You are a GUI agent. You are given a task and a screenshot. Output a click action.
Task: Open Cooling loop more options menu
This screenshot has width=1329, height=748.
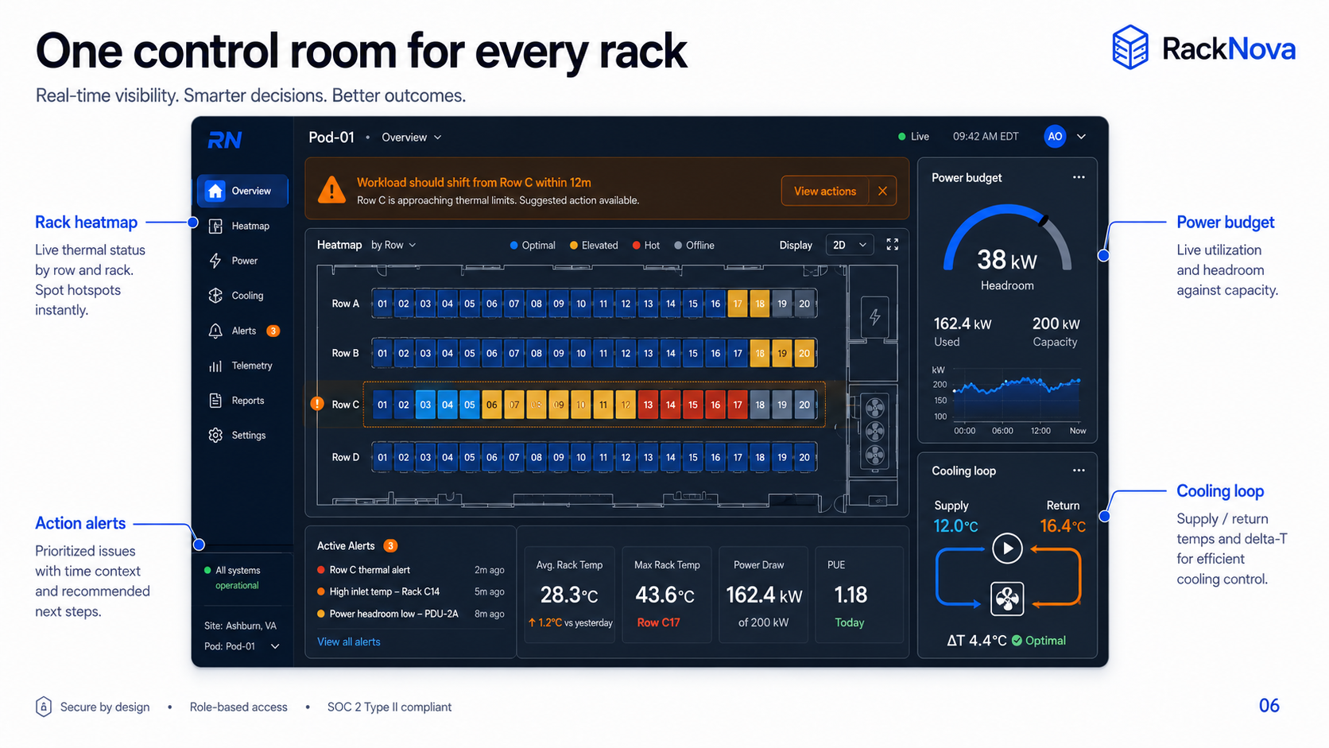coord(1079,471)
